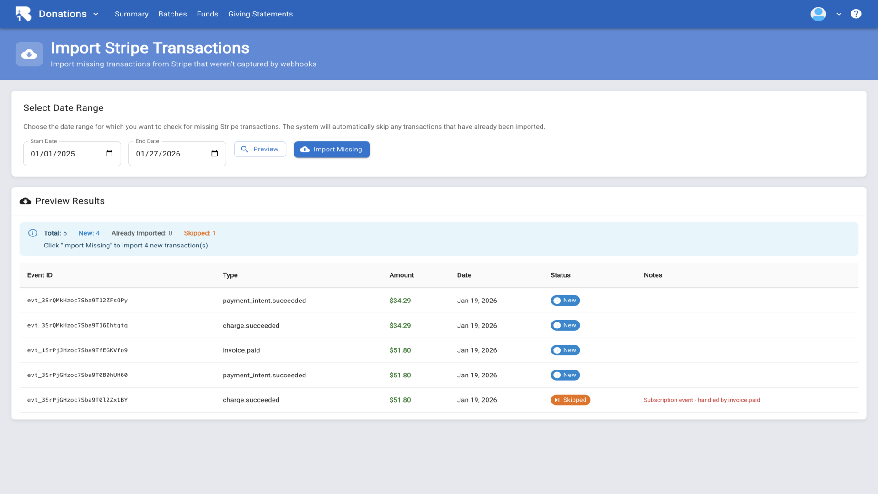Screen dimensions: 878x494
Task: Open the End Date calendar picker icon
Action: (214, 154)
